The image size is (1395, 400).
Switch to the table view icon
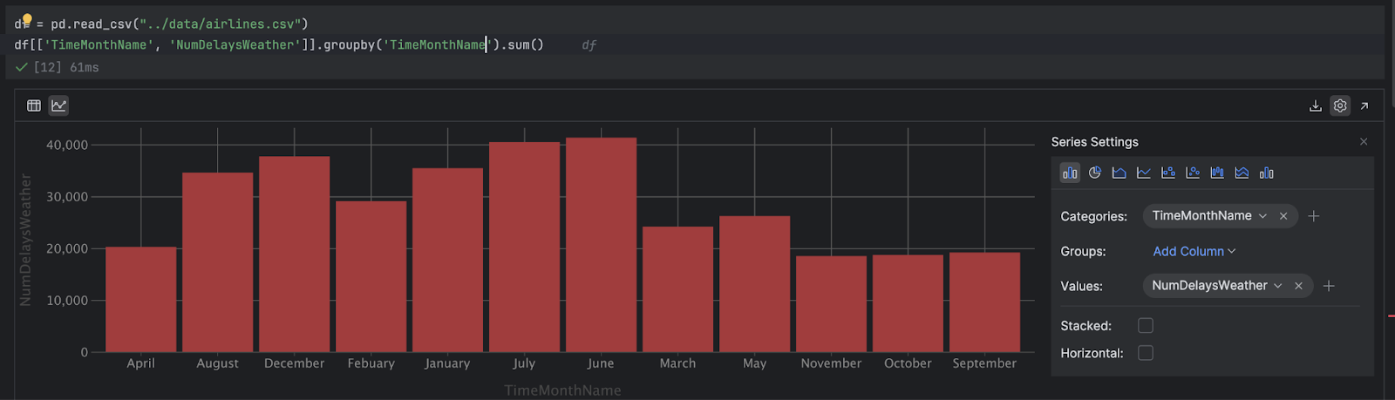coord(34,105)
